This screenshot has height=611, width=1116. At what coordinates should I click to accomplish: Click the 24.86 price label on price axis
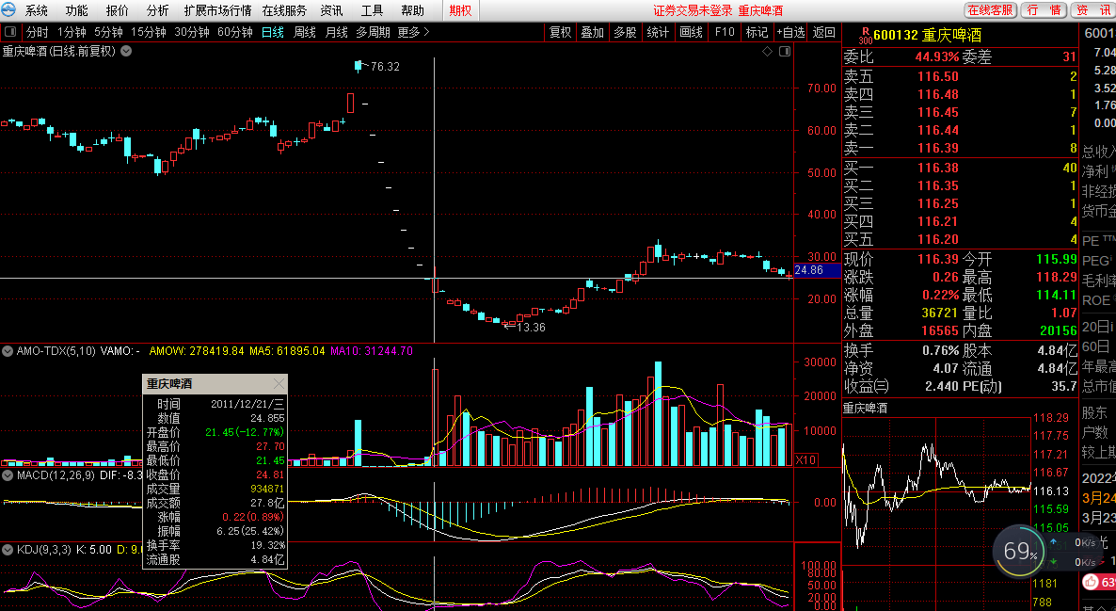tap(808, 270)
